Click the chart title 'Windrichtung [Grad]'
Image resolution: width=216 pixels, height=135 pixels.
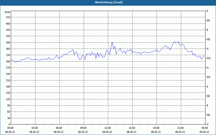109,2
